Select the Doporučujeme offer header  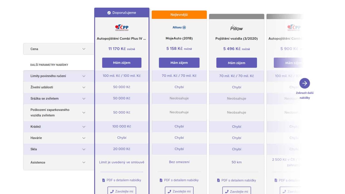pos(122,13)
